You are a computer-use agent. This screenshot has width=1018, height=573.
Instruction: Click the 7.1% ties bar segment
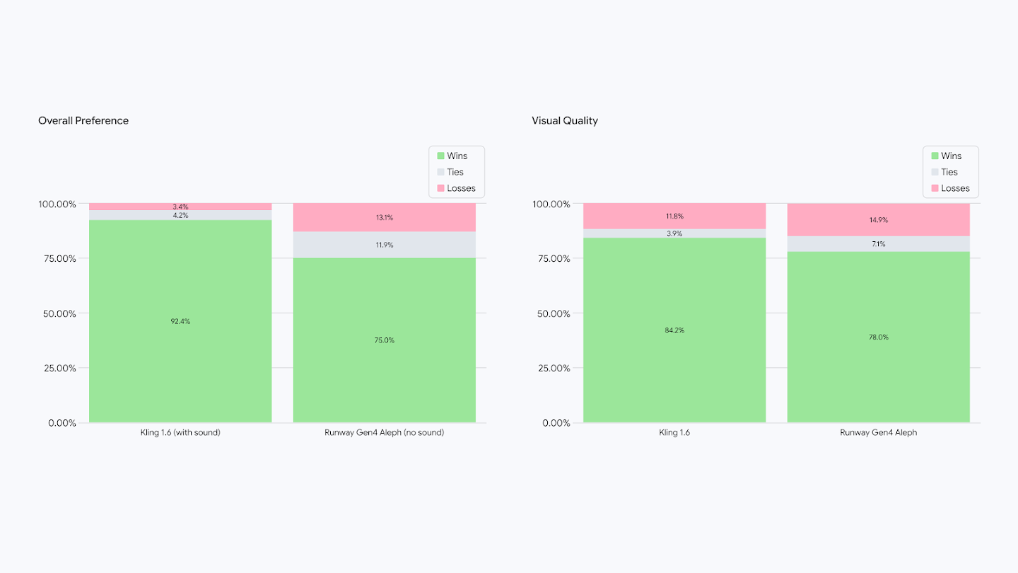[879, 244]
